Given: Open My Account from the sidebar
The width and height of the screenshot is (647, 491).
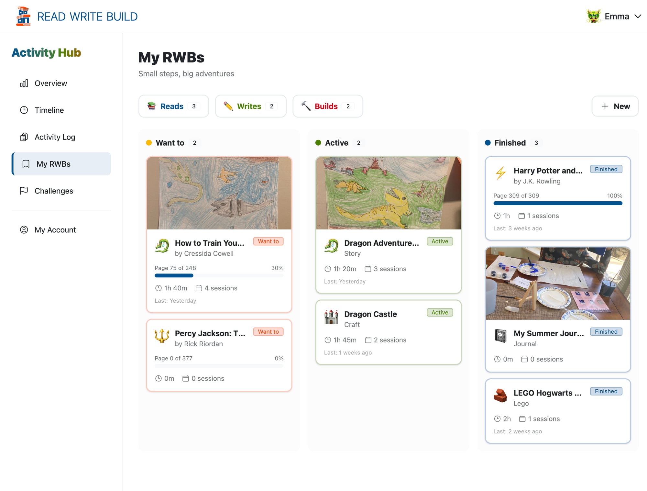Looking at the screenshot, I should click(x=55, y=230).
